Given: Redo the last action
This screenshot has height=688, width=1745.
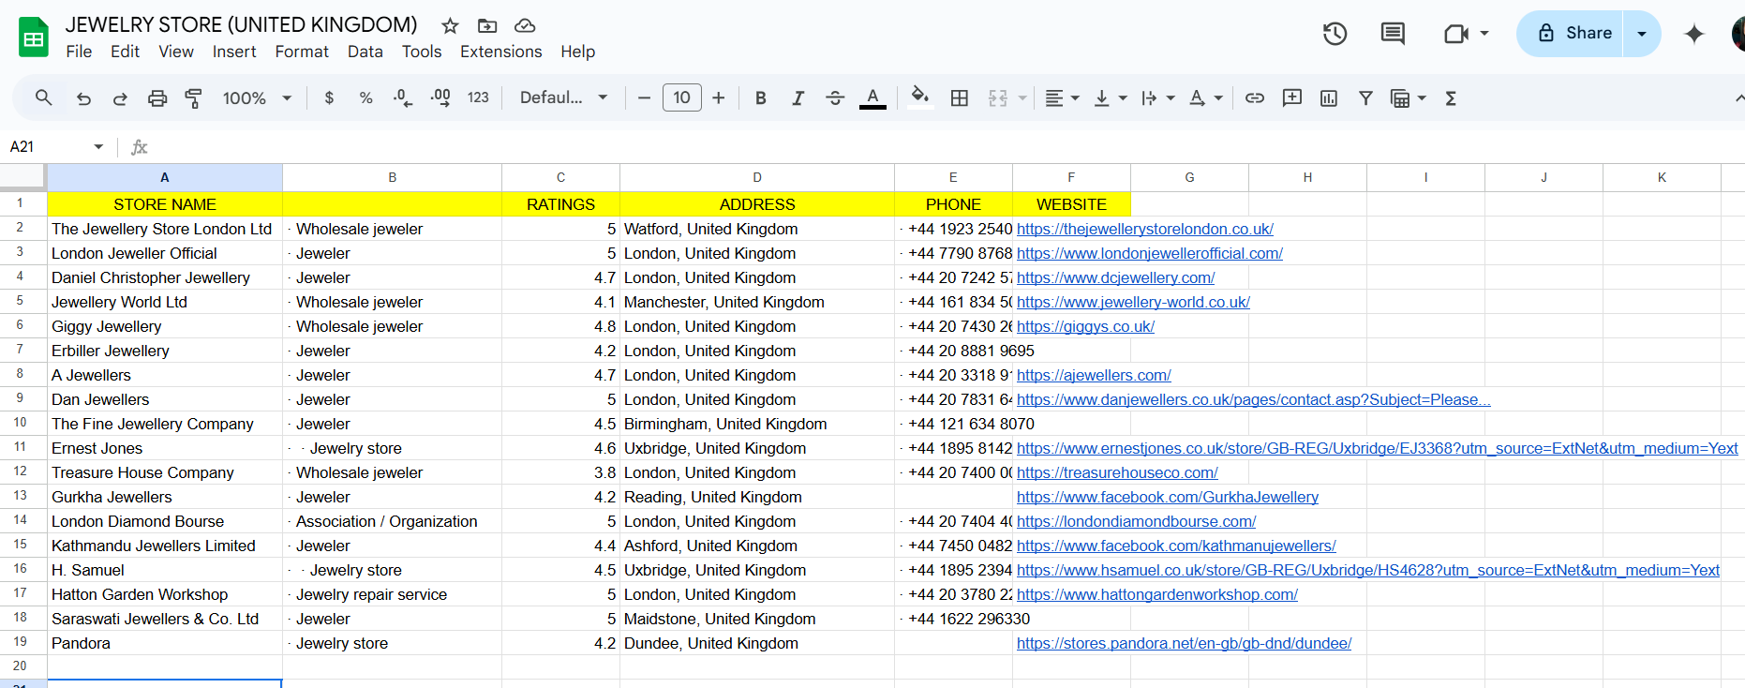Looking at the screenshot, I should [x=120, y=97].
